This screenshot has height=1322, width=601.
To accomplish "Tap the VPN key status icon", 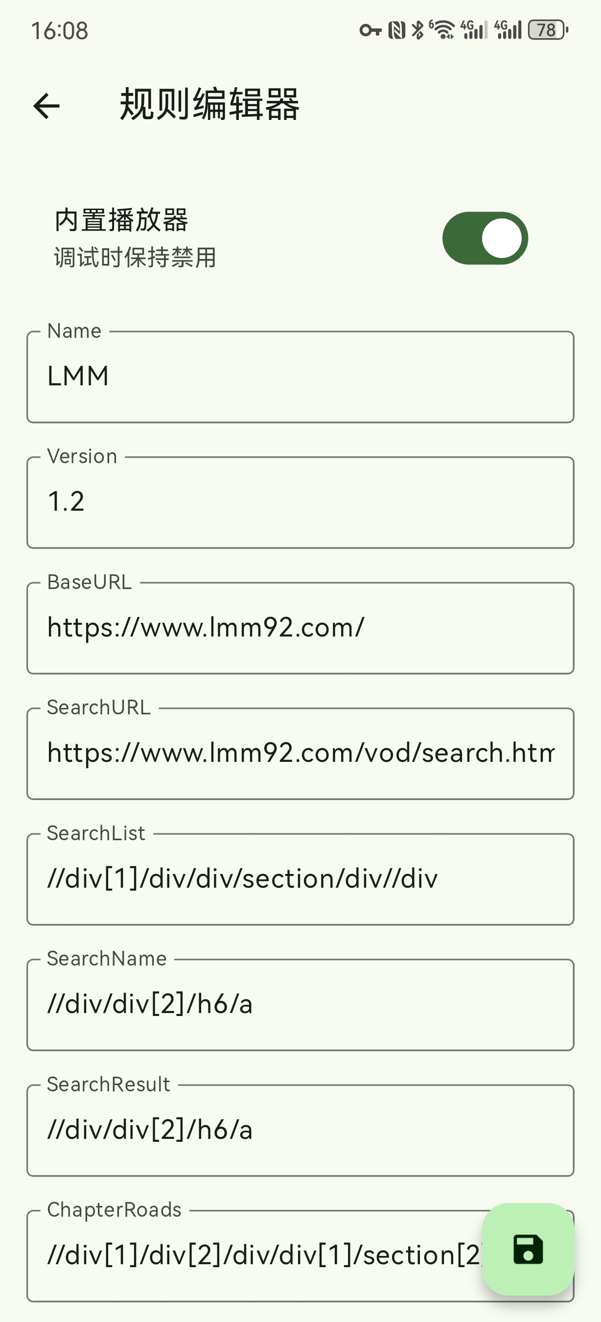I will (370, 30).
